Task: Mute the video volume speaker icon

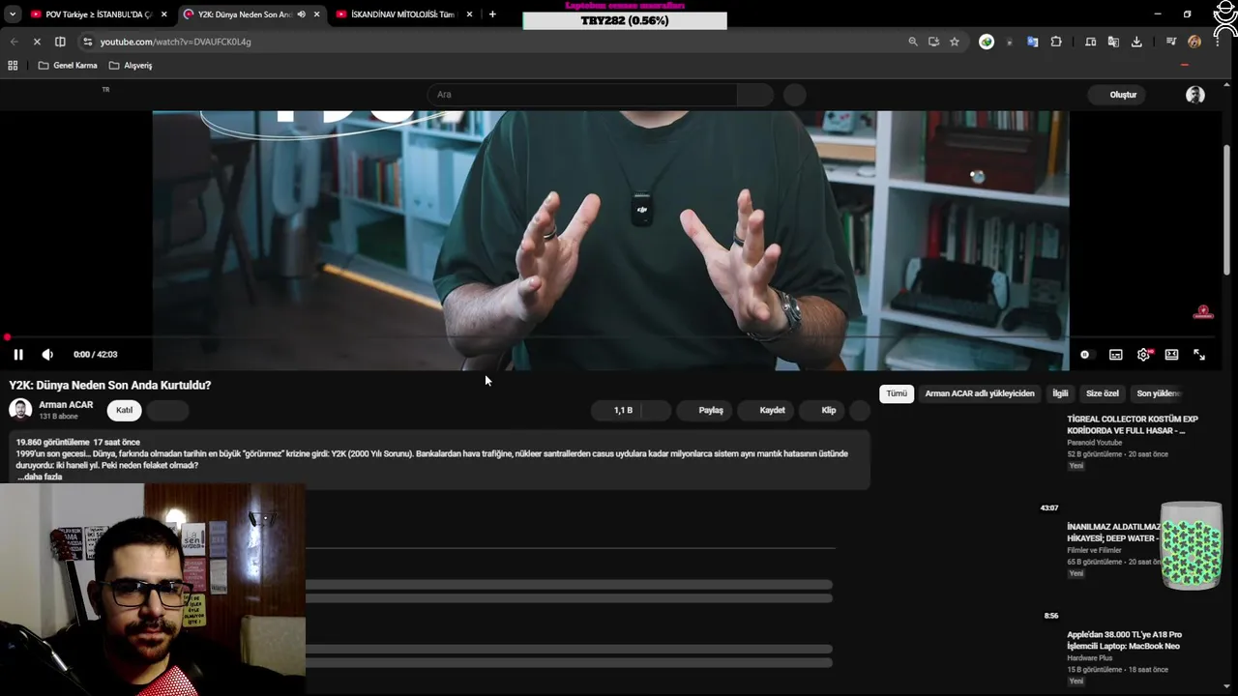Action: (x=47, y=355)
